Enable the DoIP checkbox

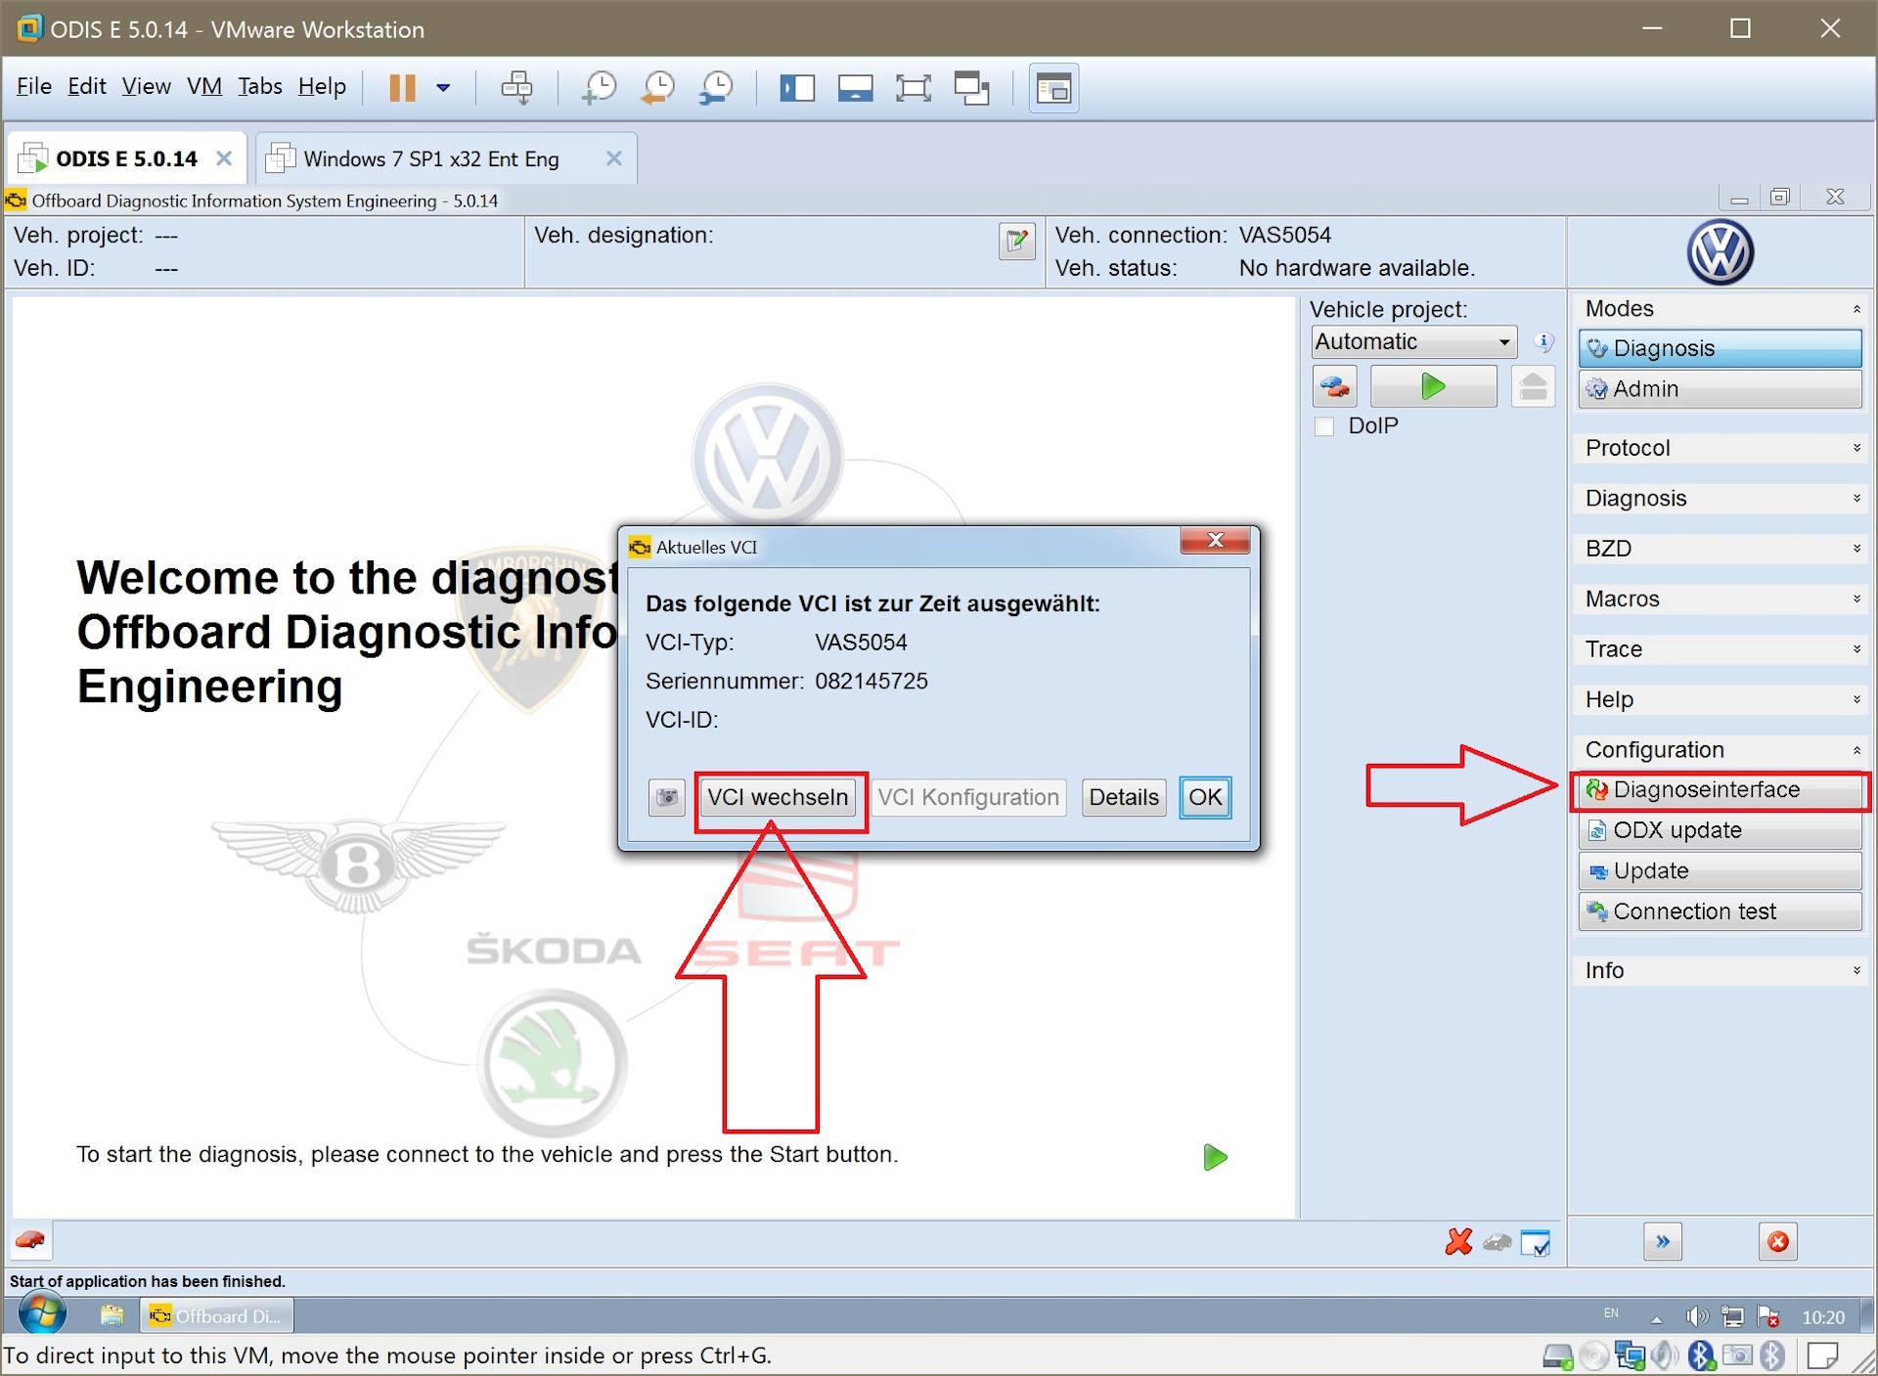point(1324,426)
